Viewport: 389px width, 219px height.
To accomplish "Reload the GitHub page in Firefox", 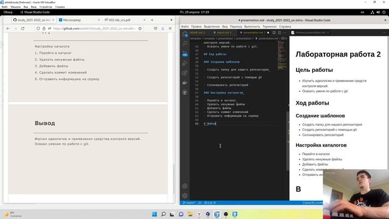I will [23, 29].
